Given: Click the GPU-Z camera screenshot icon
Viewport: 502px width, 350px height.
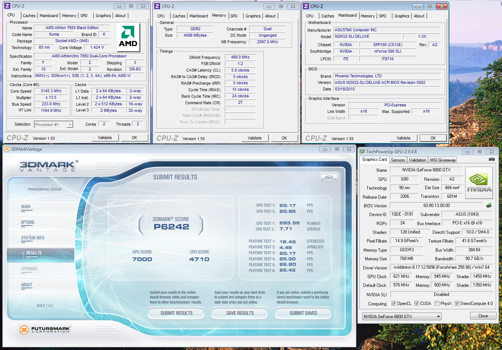Looking at the screenshot, I should pyautogui.click(x=491, y=159).
